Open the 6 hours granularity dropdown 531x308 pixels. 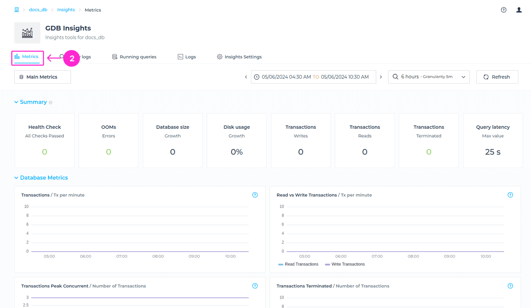429,77
